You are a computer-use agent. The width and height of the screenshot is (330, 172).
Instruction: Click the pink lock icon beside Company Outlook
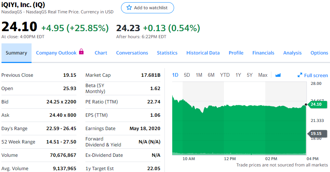(x=81, y=52)
